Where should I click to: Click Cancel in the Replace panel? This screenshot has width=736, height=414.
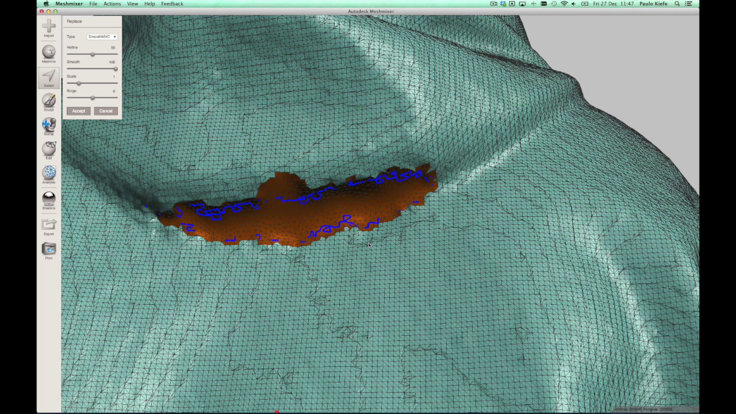click(106, 111)
